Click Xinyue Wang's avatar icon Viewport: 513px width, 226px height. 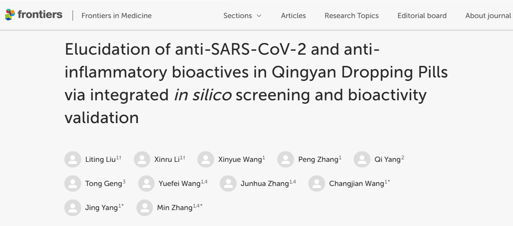click(x=206, y=159)
